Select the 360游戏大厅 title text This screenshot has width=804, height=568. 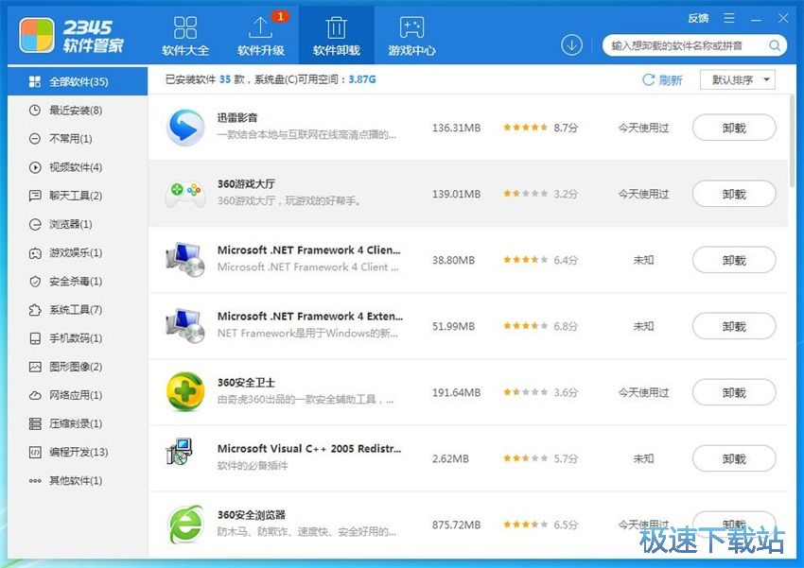coord(246,184)
